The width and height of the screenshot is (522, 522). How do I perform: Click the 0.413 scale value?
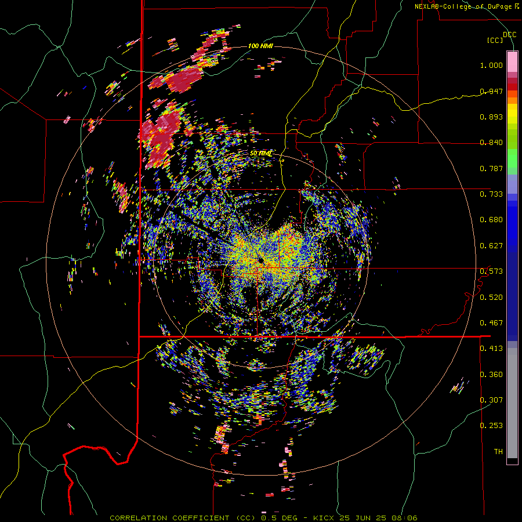(491, 349)
